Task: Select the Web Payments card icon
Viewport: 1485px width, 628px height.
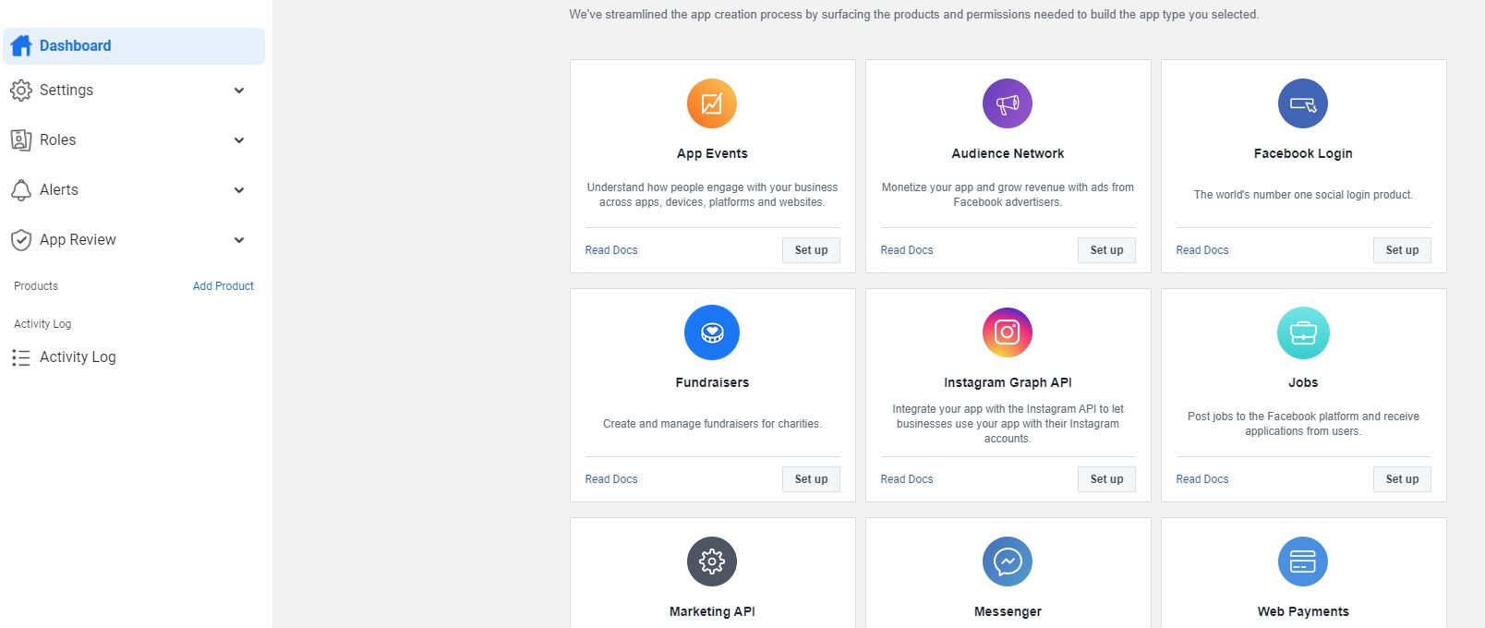Action: [1302, 561]
